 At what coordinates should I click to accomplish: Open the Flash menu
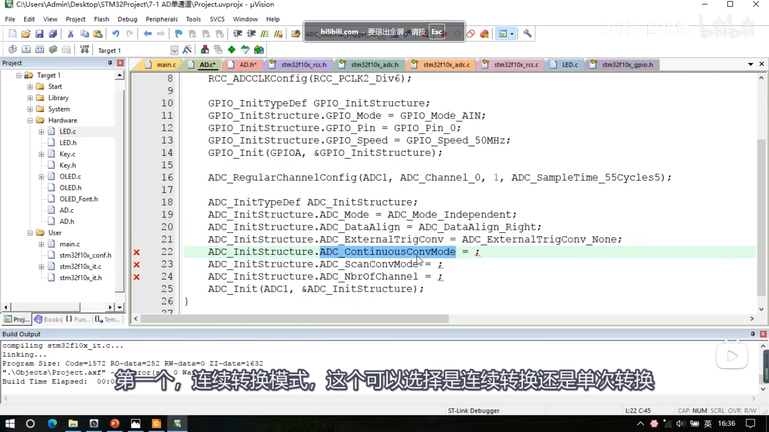click(102, 19)
